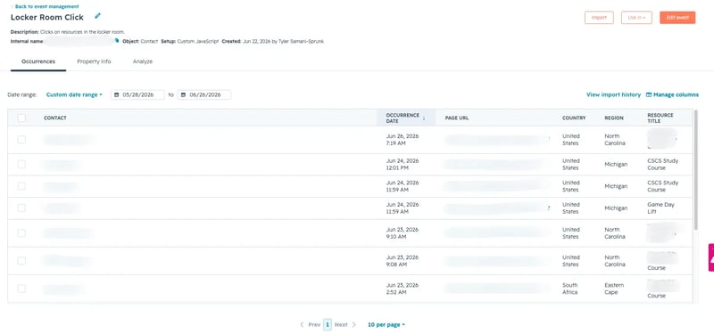Screen dimensions: 714x334
Task: Toggle the select-all checkbox in table header
Action: pyautogui.click(x=21, y=118)
